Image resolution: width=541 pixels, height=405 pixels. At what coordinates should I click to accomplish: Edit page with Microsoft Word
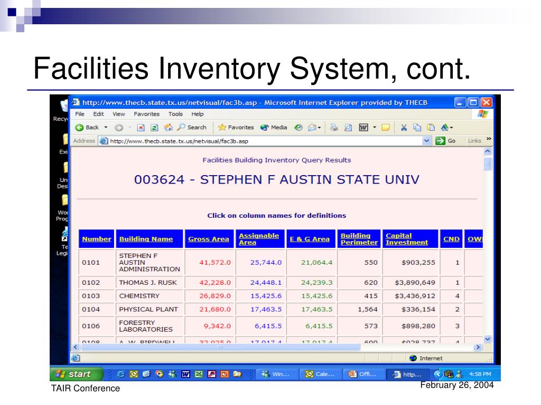point(363,128)
